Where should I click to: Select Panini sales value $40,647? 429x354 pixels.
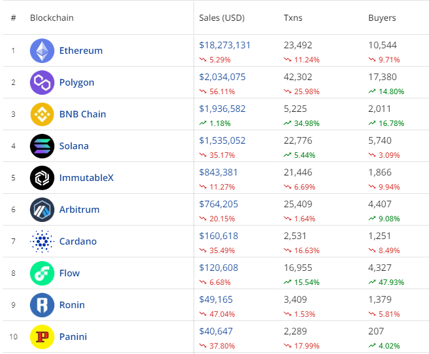pos(216,331)
